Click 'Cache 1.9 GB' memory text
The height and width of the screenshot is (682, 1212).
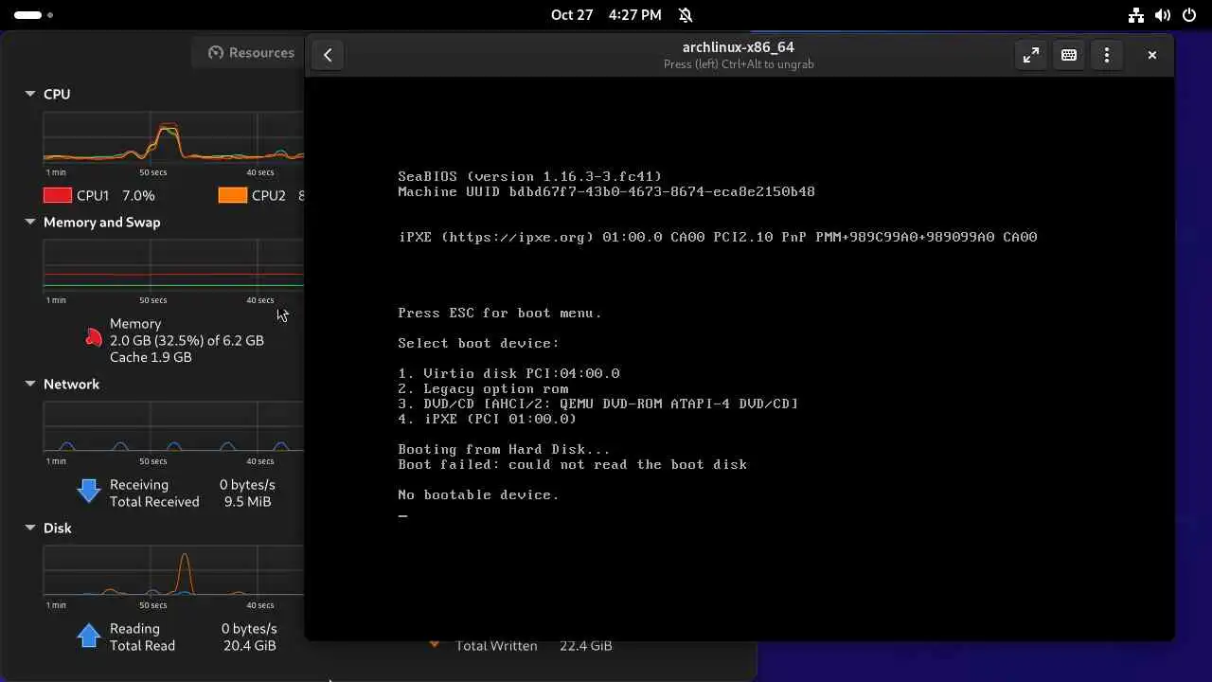click(151, 357)
